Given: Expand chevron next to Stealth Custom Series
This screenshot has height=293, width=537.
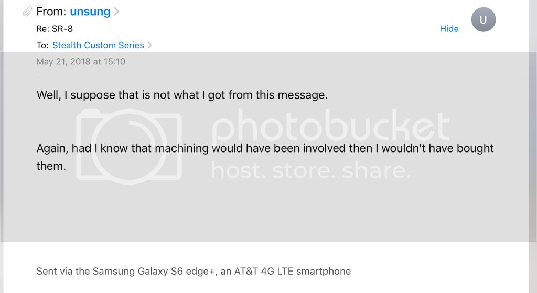Looking at the screenshot, I should pos(150,45).
